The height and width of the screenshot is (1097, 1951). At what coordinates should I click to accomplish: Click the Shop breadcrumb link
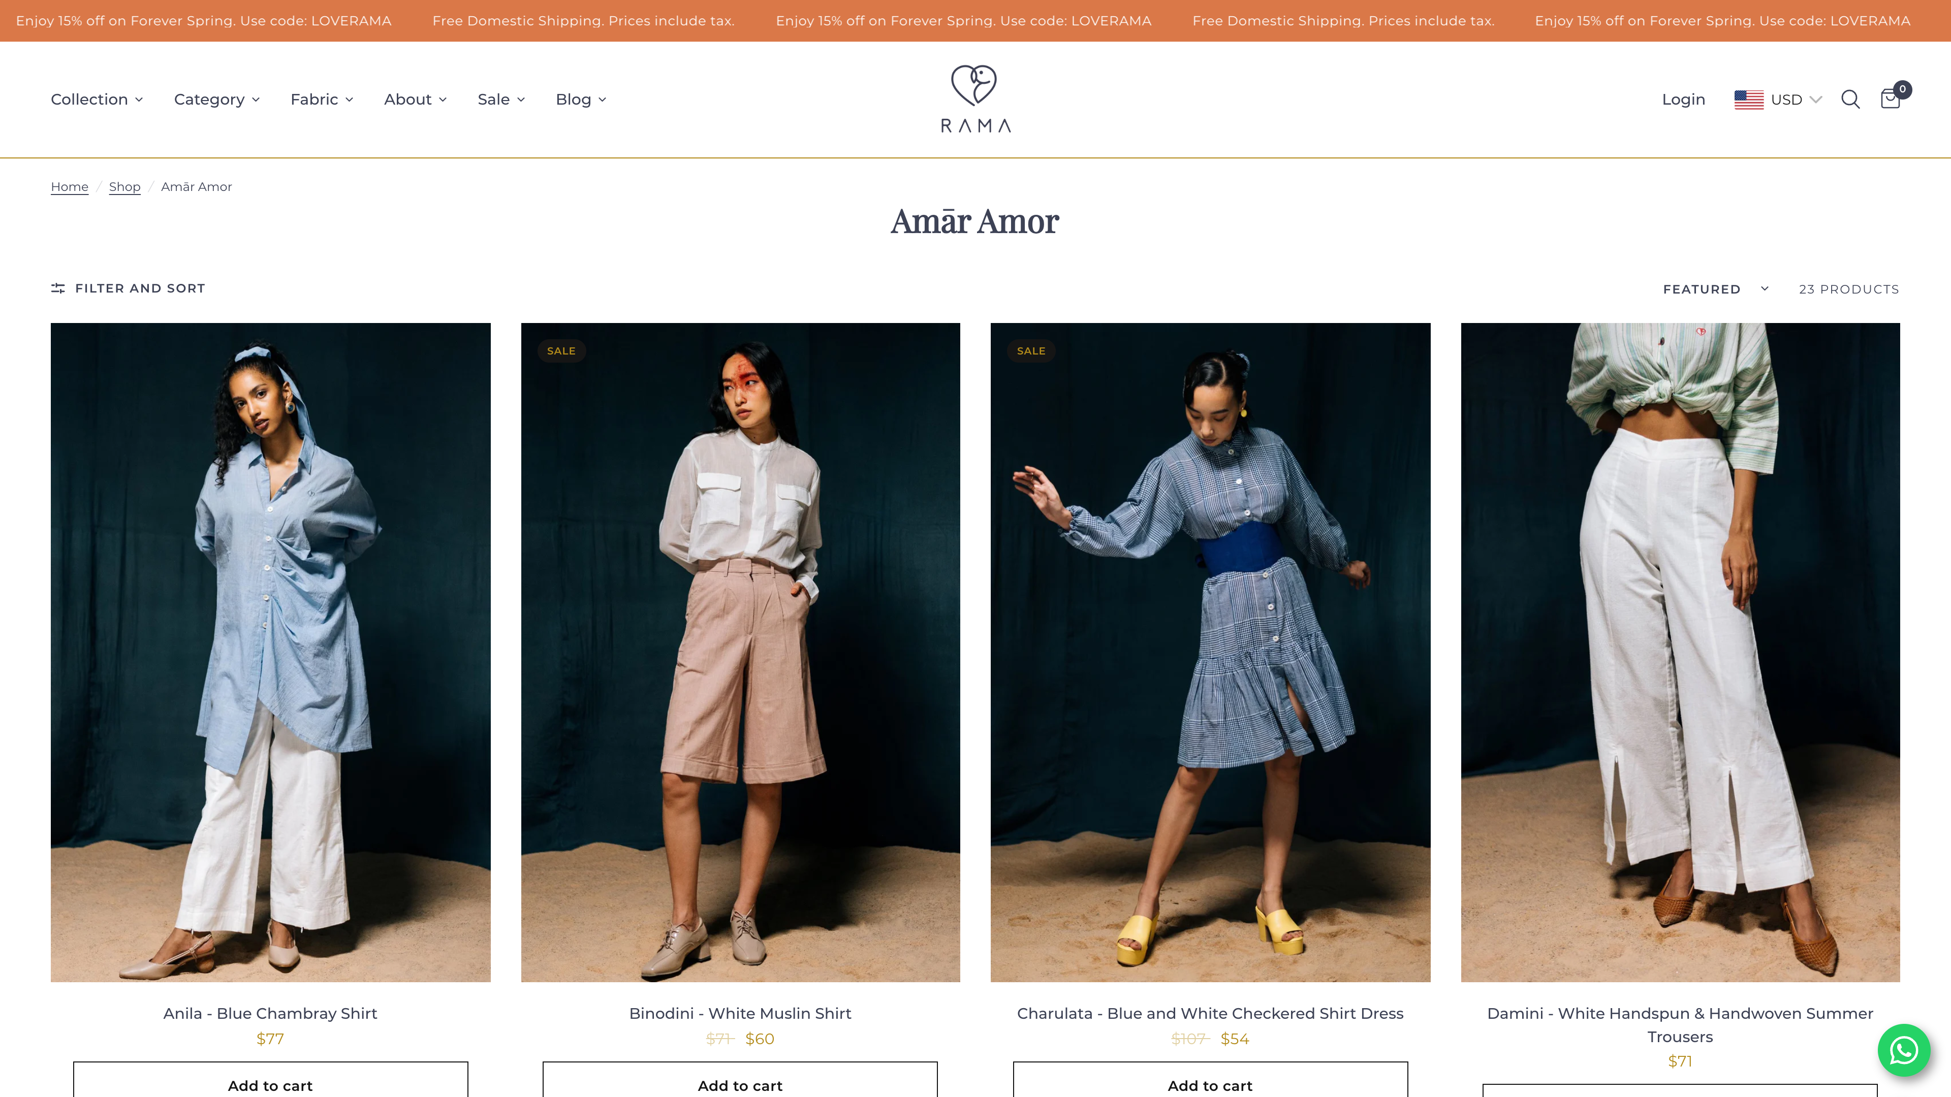pyautogui.click(x=124, y=187)
